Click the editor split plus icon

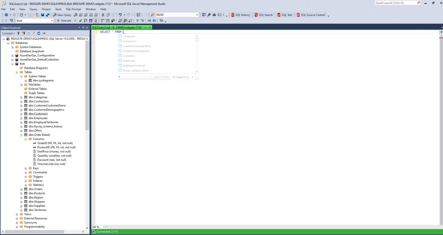pos(441,32)
